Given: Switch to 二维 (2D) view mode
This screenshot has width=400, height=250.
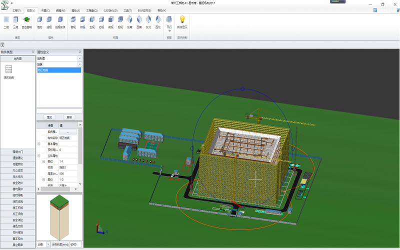Looking at the screenshot, I should pos(6,22).
